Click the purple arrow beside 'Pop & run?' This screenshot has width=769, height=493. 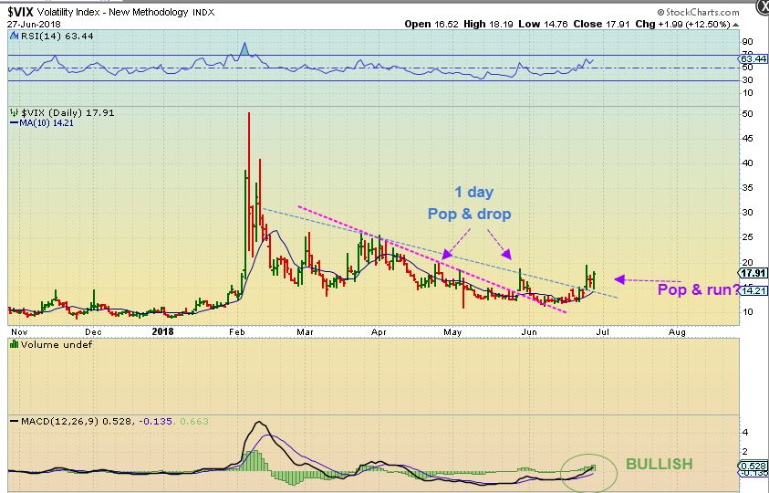[x=648, y=279]
